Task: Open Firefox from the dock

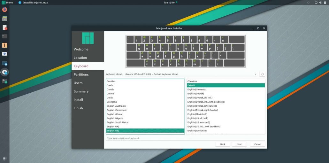Action: 4,10
